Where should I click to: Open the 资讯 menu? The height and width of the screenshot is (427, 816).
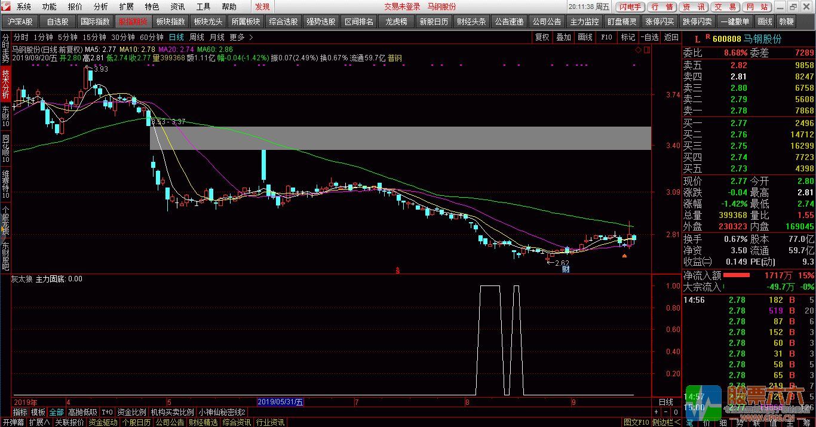pyautogui.click(x=177, y=7)
